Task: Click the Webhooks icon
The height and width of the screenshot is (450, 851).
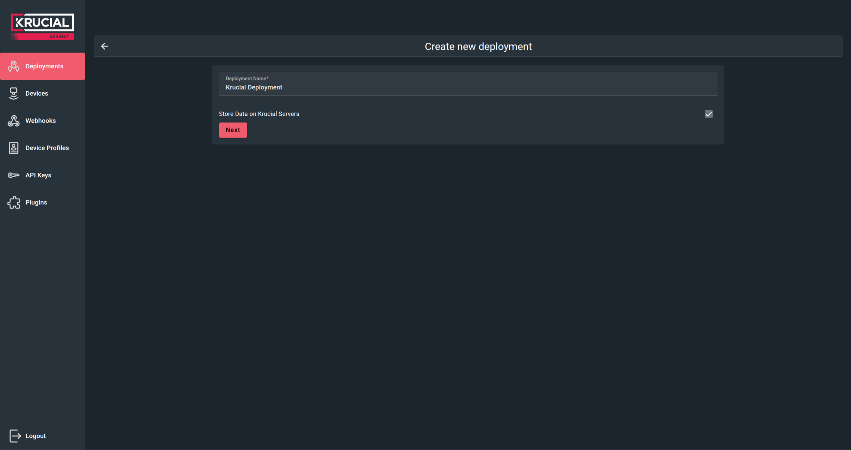Action: coord(14,121)
